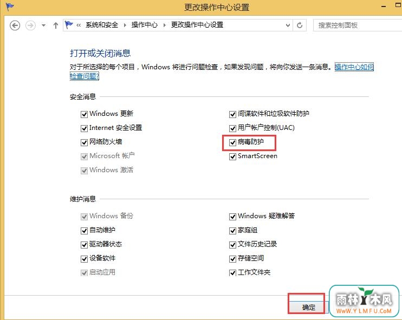This screenshot has height=320, width=402.
Task: Open 系统和安全 breadcrumb
Action: click(102, 25)
